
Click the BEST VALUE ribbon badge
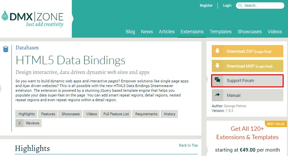276,124
